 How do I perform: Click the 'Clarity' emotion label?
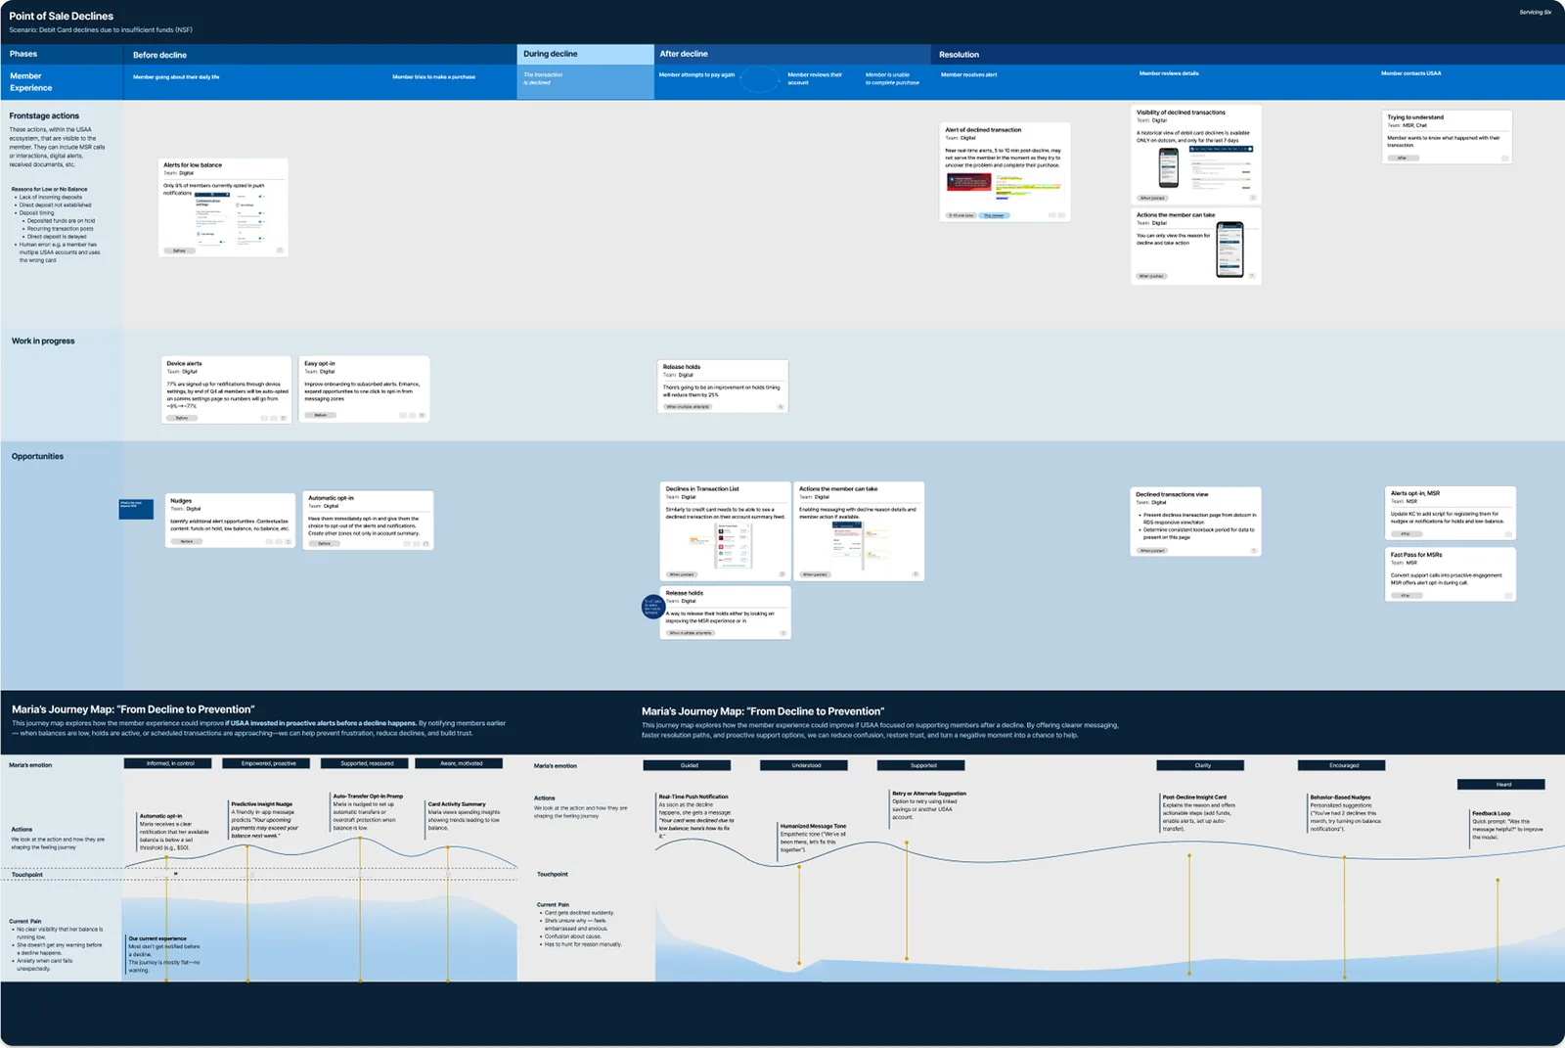click(x=1202, y=765)
